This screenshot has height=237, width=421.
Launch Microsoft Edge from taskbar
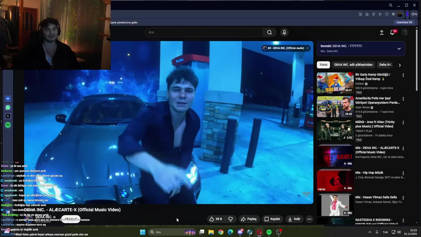click(231, 232)
